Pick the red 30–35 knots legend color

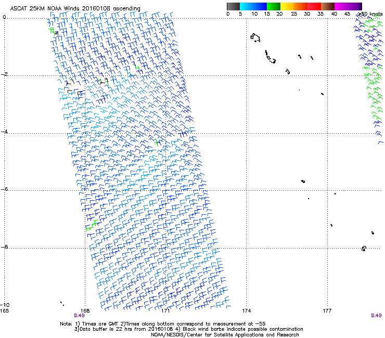click(x=314, y=6)
